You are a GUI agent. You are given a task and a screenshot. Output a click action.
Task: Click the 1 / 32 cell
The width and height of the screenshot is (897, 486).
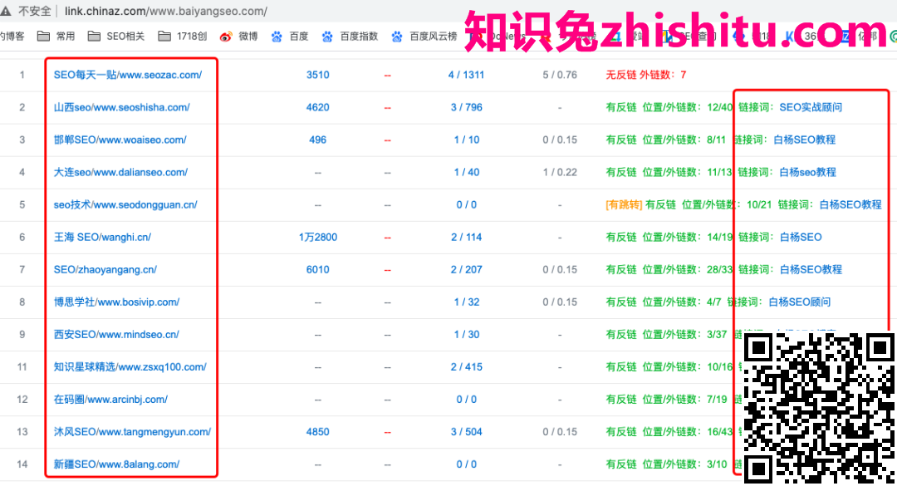[x=466, y=302]
